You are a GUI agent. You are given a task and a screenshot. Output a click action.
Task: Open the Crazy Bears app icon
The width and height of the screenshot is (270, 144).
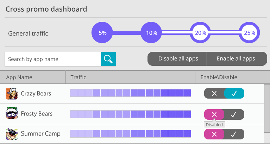[x=12, y=94]
